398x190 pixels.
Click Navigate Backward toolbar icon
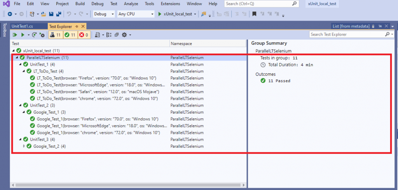(x=9, y=14)
